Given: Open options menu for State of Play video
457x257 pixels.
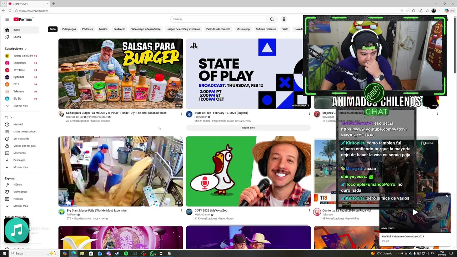Looking at the screenshot, I should (x=309, y=113).
